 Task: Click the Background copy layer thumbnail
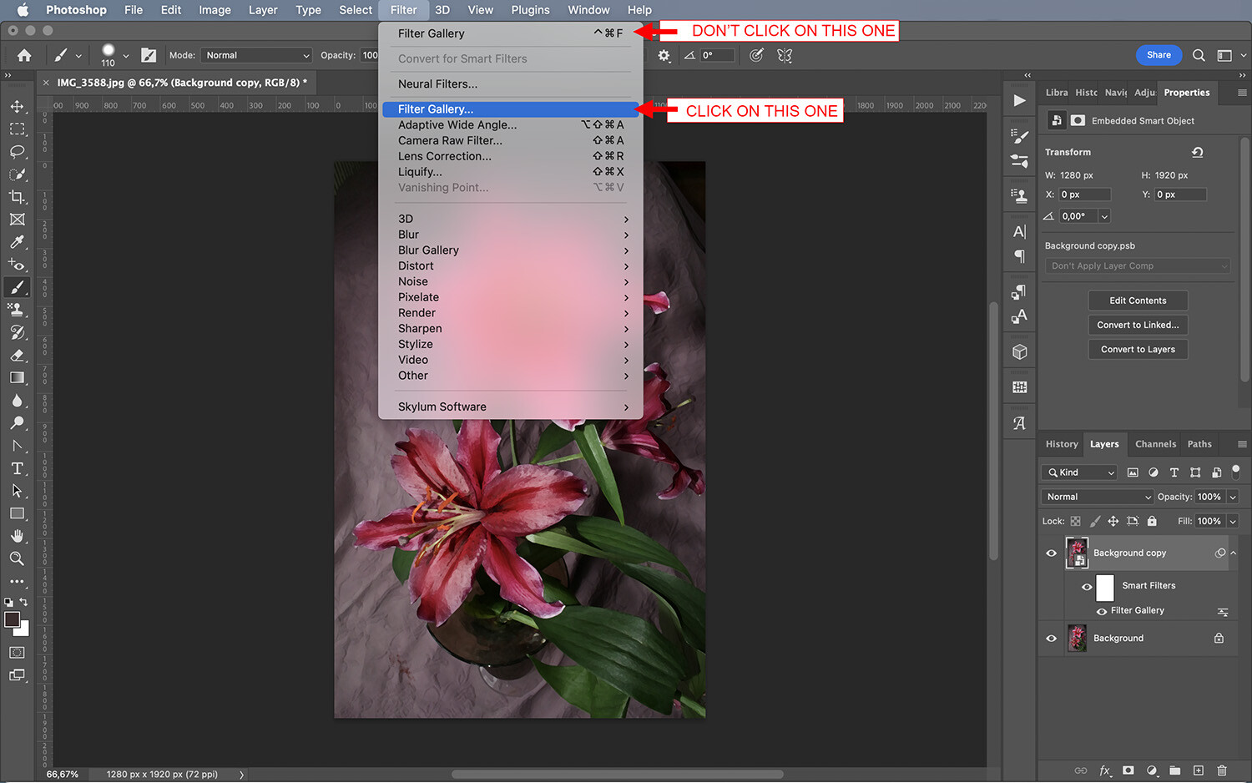[1078, 553]
